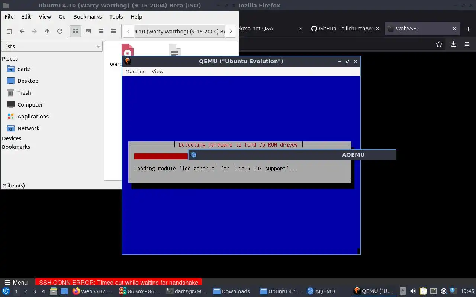
Task: Open the clipboard manager tray icon
Action: (424, 291)
